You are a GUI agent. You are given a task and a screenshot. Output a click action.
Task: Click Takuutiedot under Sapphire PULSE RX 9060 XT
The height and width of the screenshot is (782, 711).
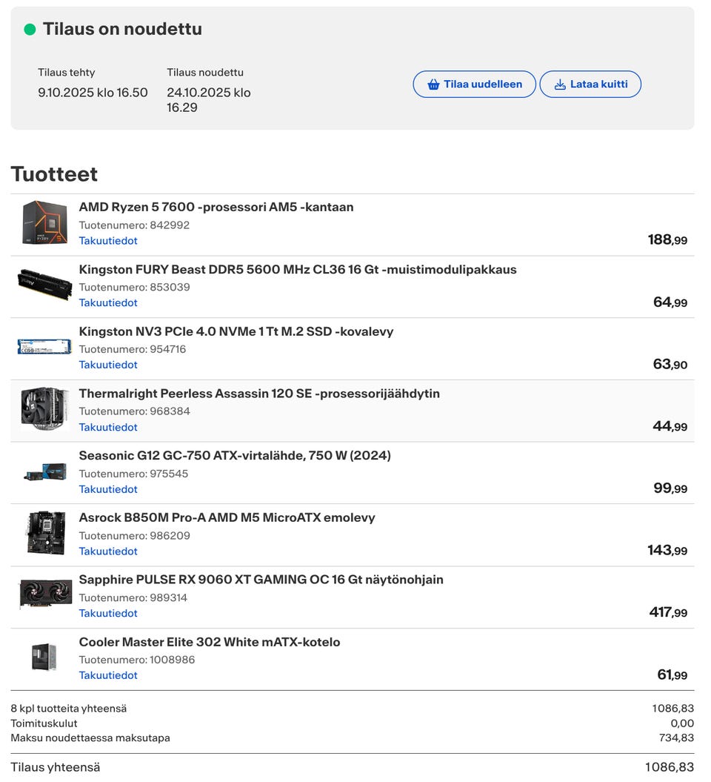click(108, 613)
